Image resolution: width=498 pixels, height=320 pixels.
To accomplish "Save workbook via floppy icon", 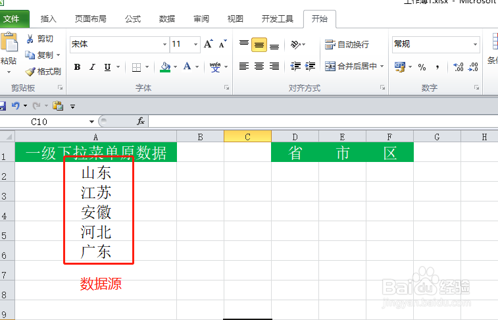I will 3,106.
